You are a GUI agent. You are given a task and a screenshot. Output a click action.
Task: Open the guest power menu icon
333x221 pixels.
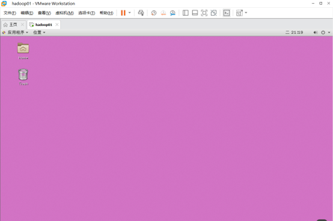click(323, 32)
